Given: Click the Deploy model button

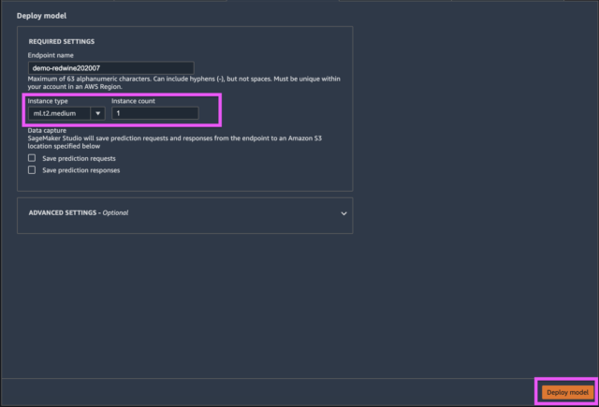Looking at the screenshot, I should point(567,392).
